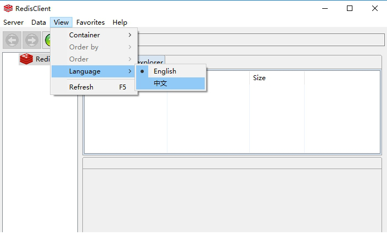The height and width of the screenshot is (241, 387).
Task: Click the RedisClient title bar logo
Action: point(8,8)
